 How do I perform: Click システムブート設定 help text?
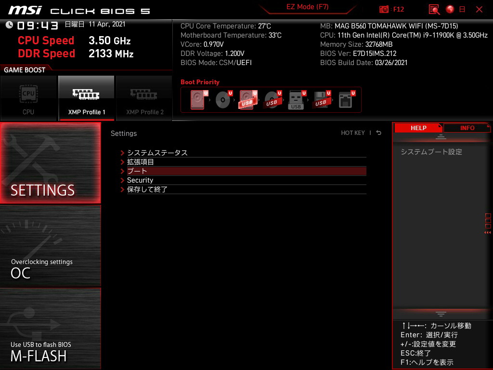431,152
